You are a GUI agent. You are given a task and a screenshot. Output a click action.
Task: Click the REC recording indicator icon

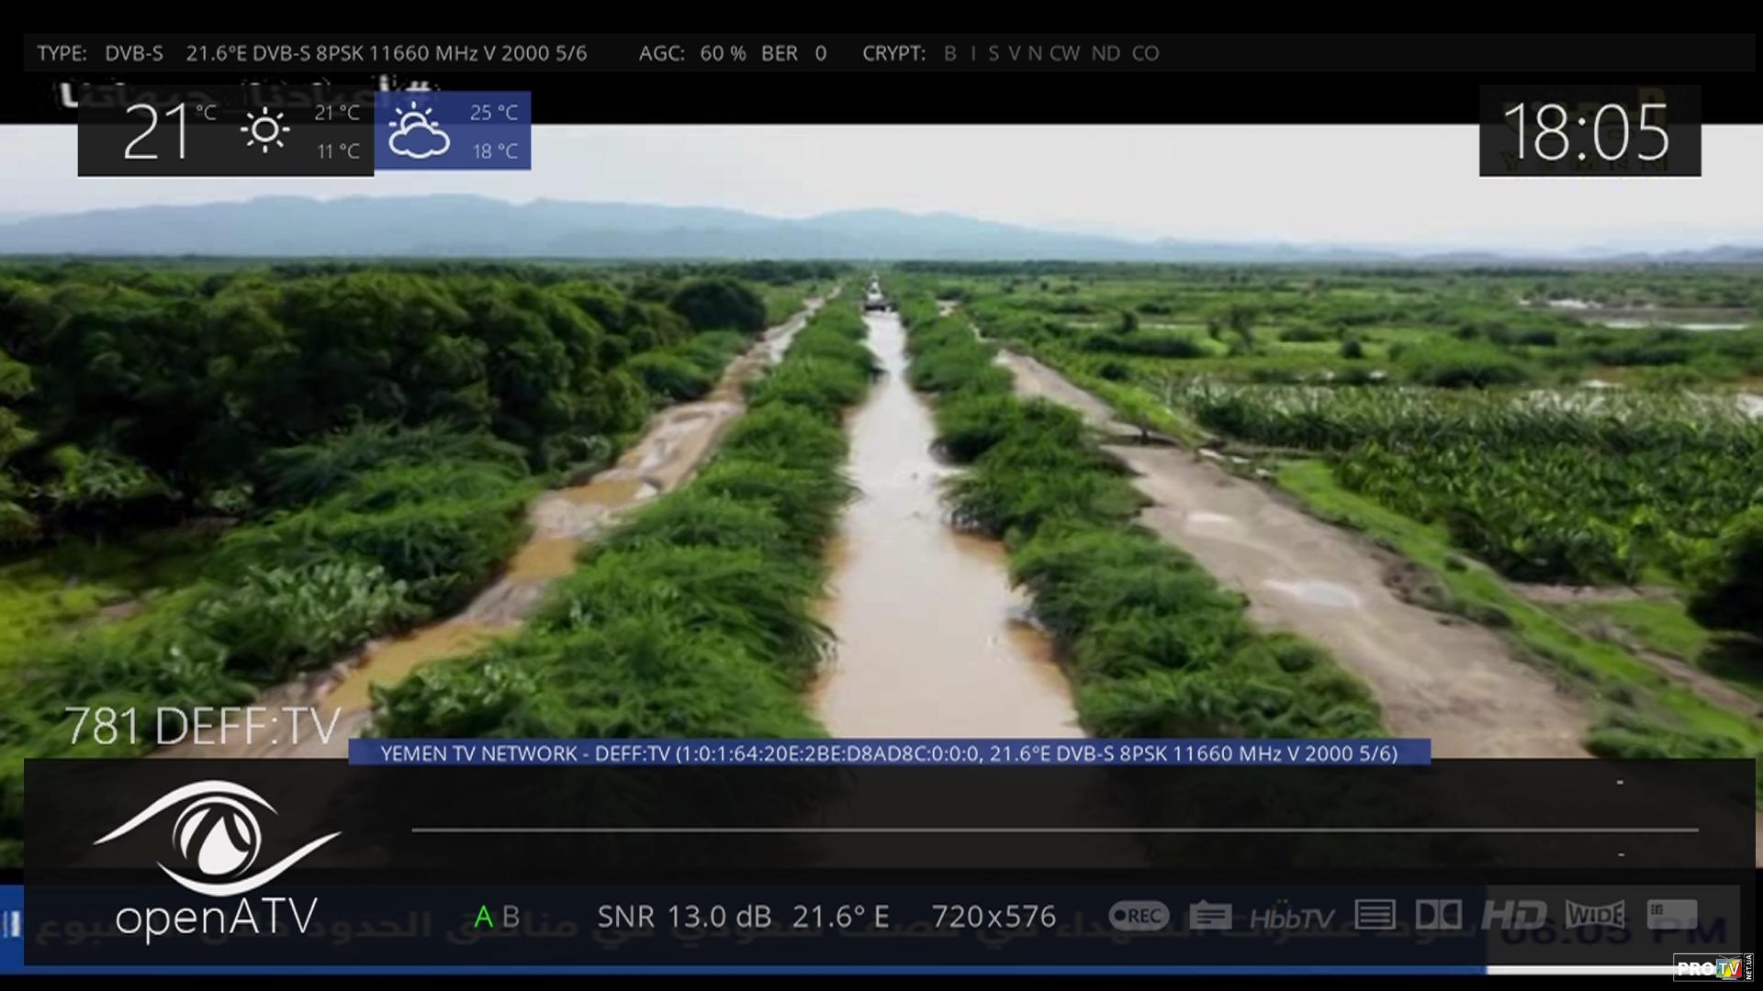tap(1139, 916)
